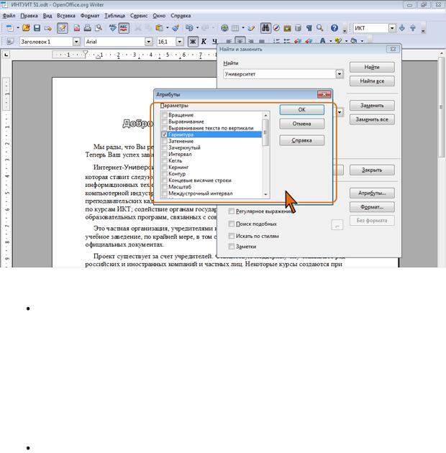Open the Файл menu
Image resolution: width=446 pixels, height=453 pixels.
pyautogui.click(x=9, y=16)
